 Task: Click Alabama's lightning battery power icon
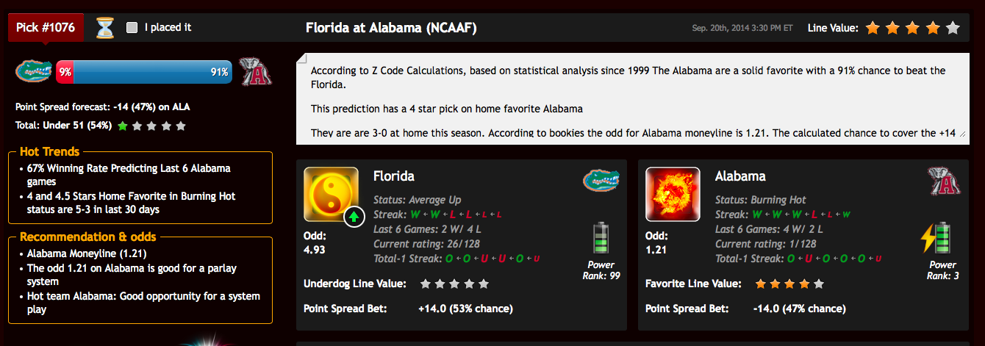937,239
